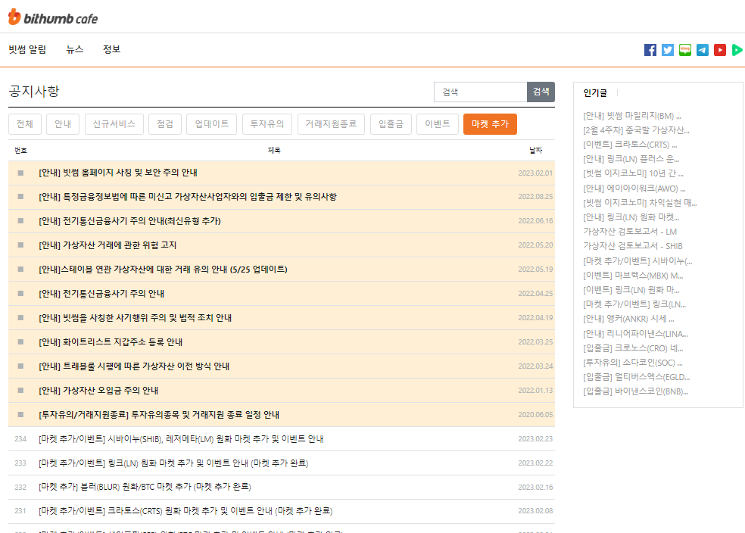This screenshot has height=533, width=745.
Task: Select the 거래지원종료 category filter
Action: (331, 124)
